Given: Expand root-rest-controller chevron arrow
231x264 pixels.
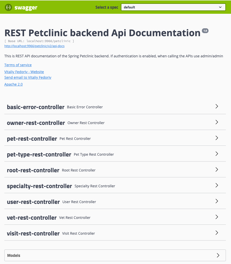Looking at the screenshot, I should 217,169.
